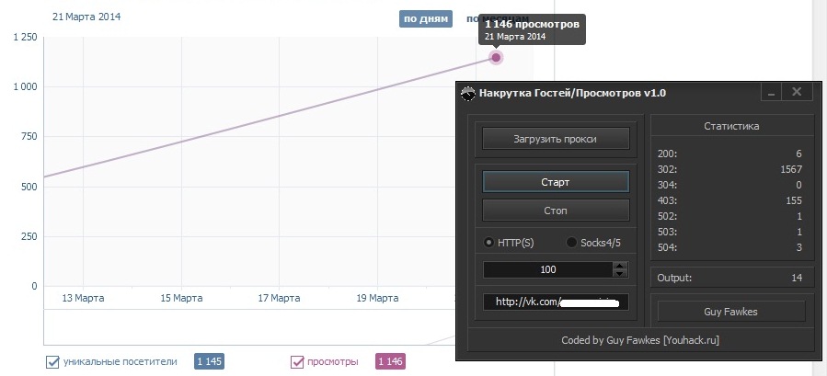This screenshot has width=827, height=376.
Task: Click the vk.com URL input field
Action: [556, 302]
